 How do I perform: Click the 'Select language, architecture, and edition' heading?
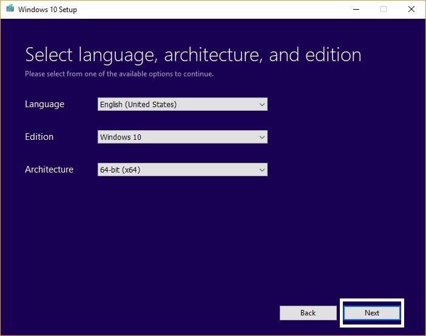coord(193,55)
